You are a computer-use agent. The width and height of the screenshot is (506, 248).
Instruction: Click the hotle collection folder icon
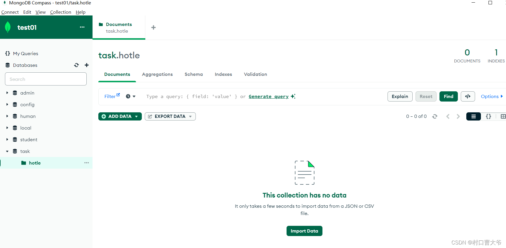coord(24,163)
